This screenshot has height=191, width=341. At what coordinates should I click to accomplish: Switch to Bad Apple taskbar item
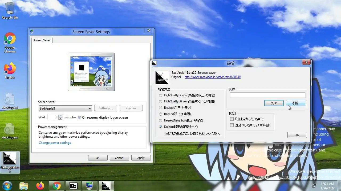(x=106, y=186)
